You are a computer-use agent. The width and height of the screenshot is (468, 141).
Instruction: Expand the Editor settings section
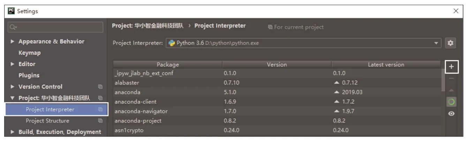[13, 64]
